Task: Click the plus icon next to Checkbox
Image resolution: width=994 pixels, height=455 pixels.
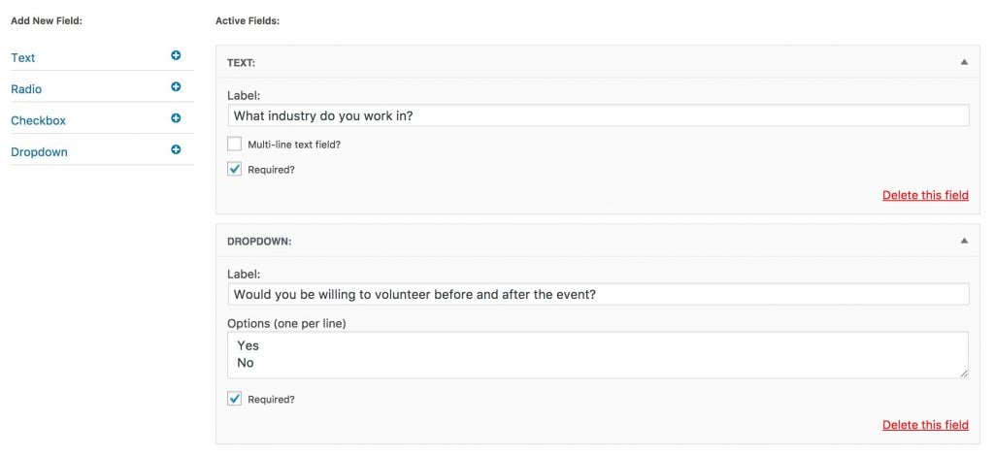Action: click(x=176, y=117)
